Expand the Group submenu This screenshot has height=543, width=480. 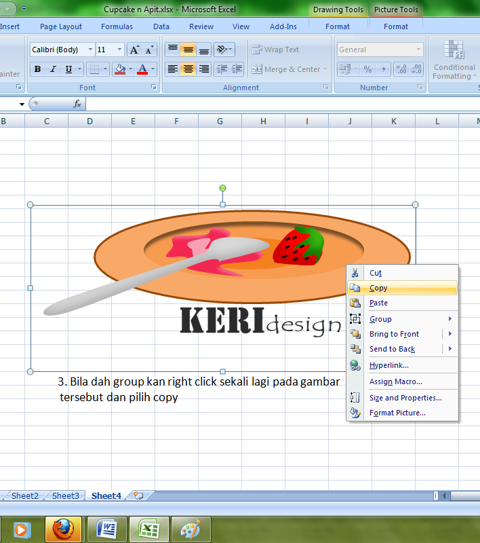coord(403,319)
